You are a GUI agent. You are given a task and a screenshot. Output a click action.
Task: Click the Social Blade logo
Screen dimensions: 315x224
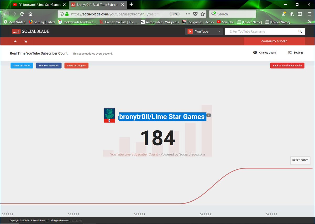(x=30, y=31)
